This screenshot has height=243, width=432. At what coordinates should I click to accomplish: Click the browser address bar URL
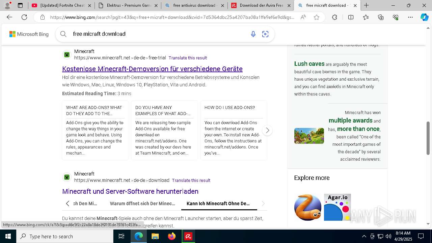[172, 17]
